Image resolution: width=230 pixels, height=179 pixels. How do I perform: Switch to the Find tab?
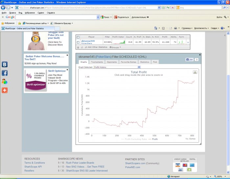point(155,62)
